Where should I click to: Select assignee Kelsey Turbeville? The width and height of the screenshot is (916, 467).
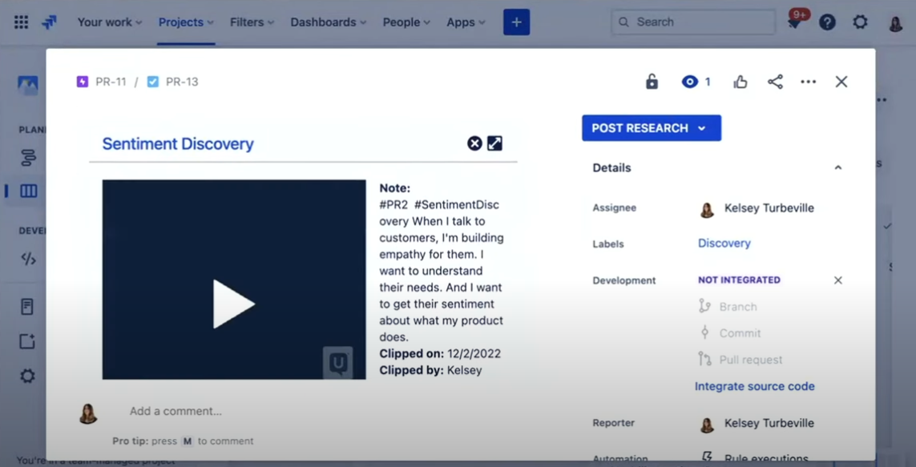[x=757, y=208]
